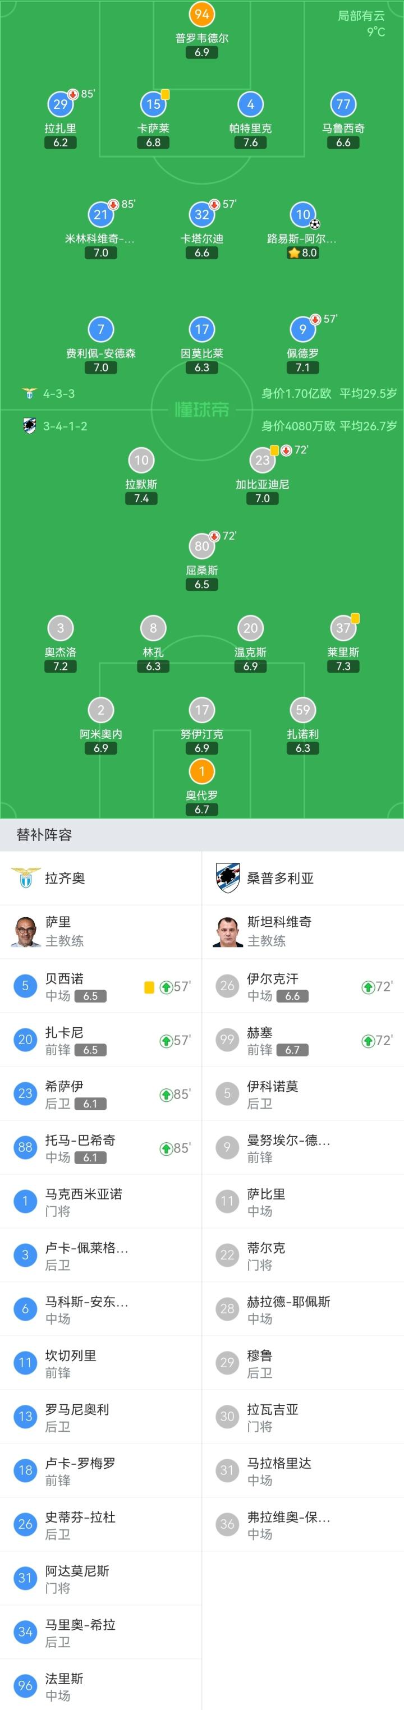This screenshot has width=404, height=1710.
Task: Select substitute 赫塞 number 99 row
Action: coord(302,1040)
